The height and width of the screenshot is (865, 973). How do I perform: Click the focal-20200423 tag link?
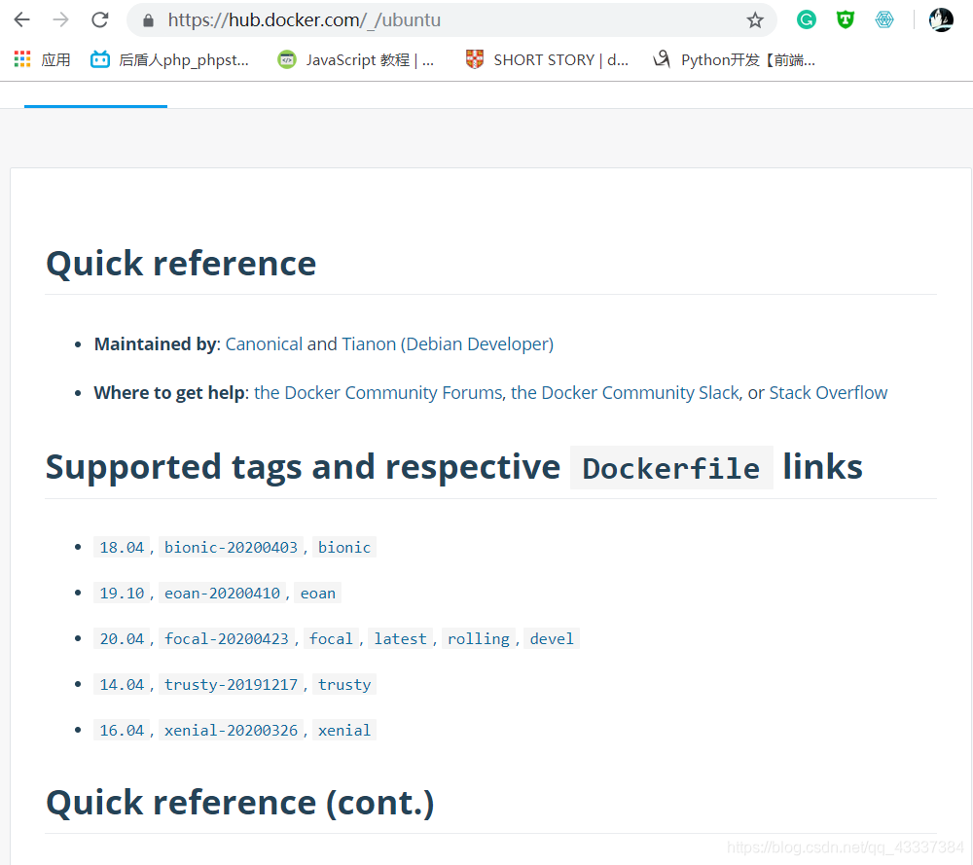click(227, 638)
